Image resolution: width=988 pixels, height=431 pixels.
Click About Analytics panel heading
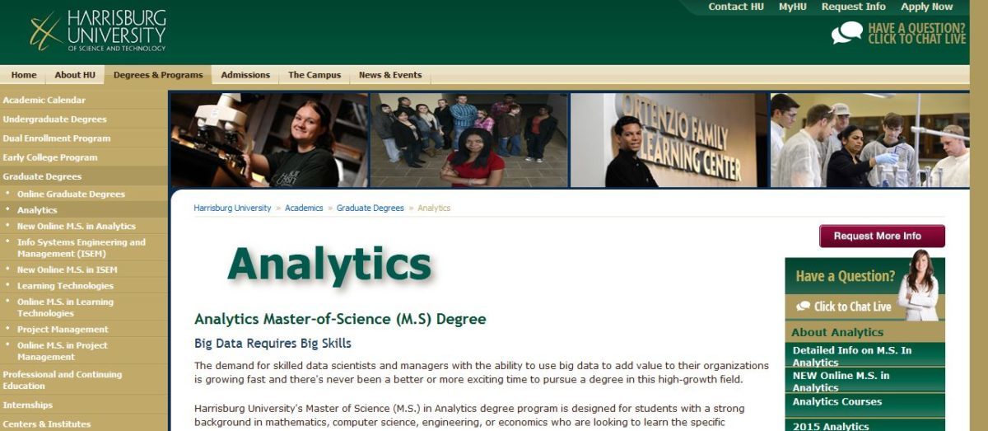837,333
